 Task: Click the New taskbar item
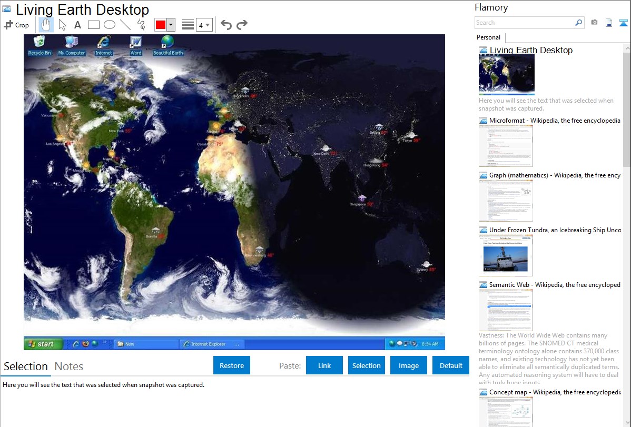point(146,344)
